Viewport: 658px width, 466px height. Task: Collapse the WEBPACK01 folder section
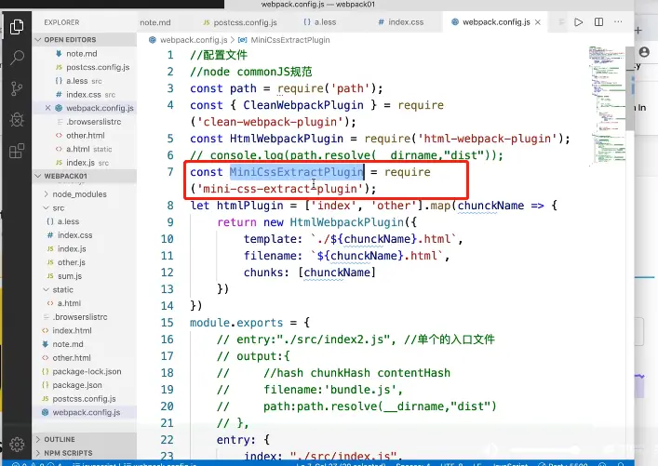[x=84, y=176]
